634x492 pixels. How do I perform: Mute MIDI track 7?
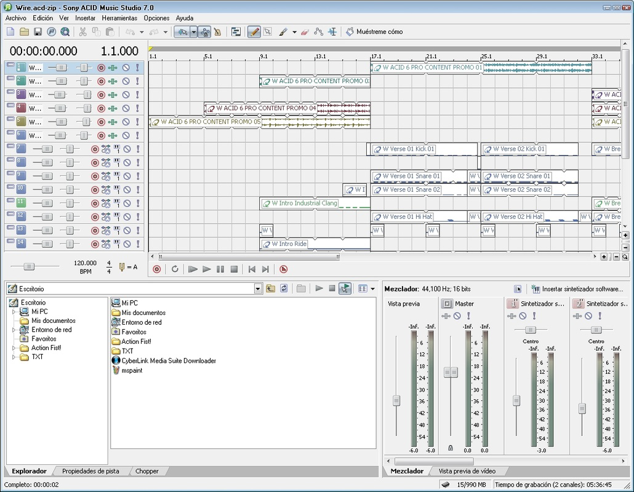tap(127, 149)
